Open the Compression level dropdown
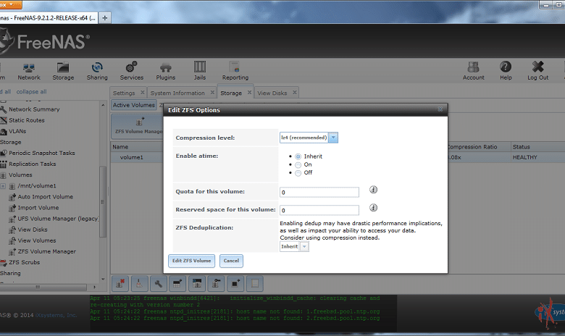The height and width of the screenshot is (336, 565). pyautogui.click(x=333, y=138)
